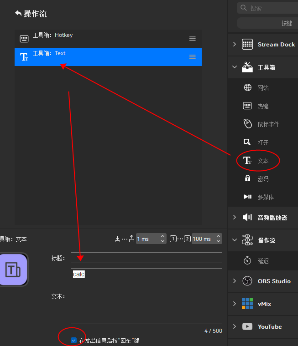Select the 鼠标事件 mouse icon
Image resolution: width=298 pixels, height=346 pixels.
[x=247, y=124]
